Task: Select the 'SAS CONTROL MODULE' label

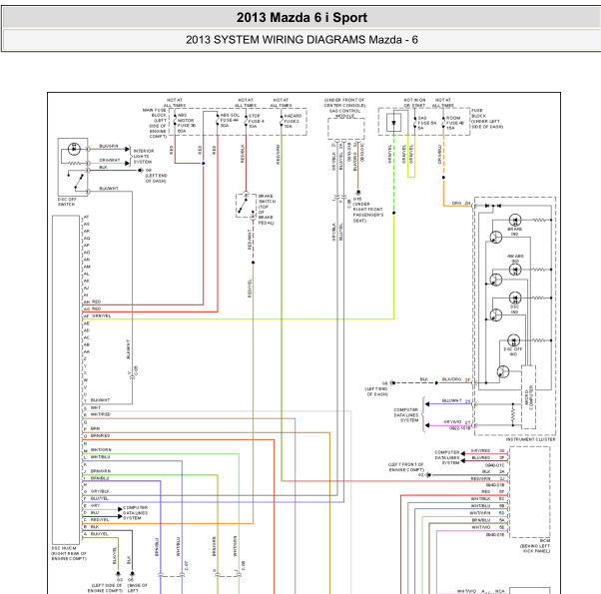Action: pyautogui.click(x=345, y=114)
